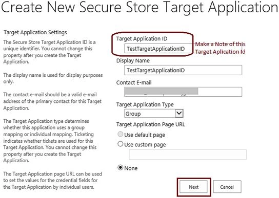Click the red Make a Note annotation text
Viewport: 279px width, 198px height.
pos(221,48)
